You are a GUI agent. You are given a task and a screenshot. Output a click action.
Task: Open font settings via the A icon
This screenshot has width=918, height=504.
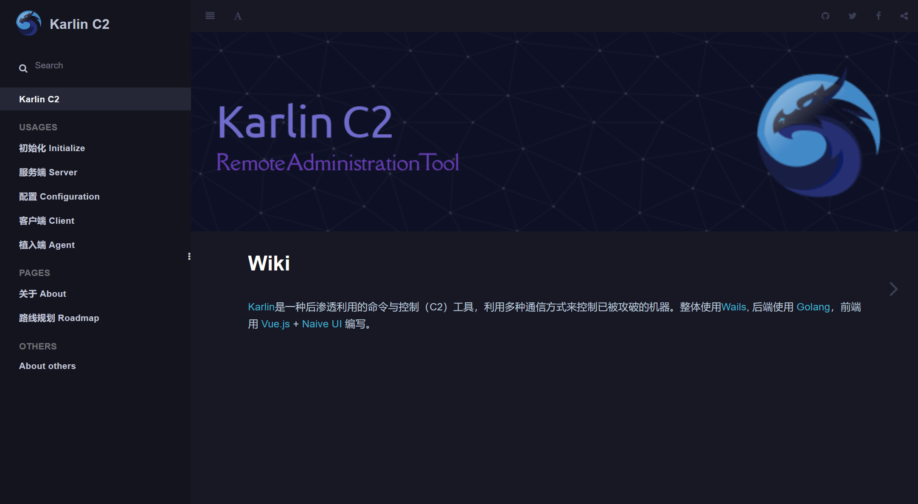[x=238, y=16]
